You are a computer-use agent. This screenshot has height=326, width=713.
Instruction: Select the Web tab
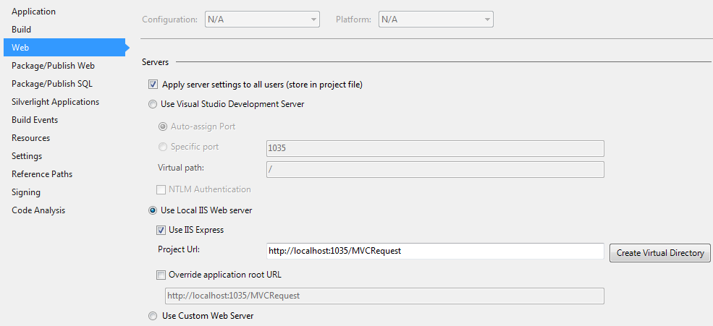(x=64, y=47)
